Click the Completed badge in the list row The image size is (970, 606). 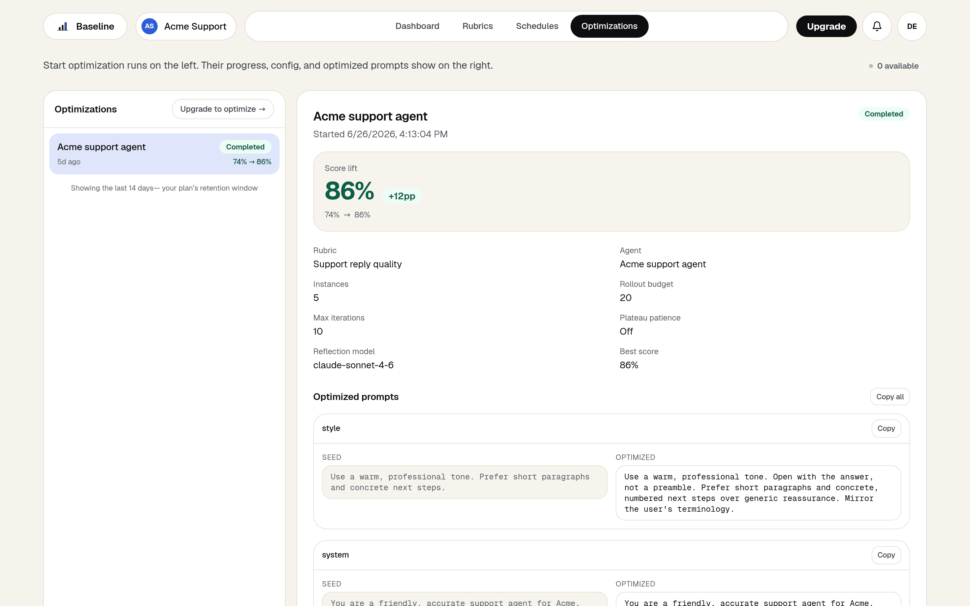245,147
